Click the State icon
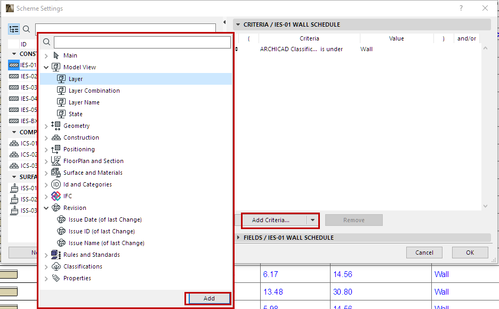This screenshot has height=309, width=499. point(61,114)
